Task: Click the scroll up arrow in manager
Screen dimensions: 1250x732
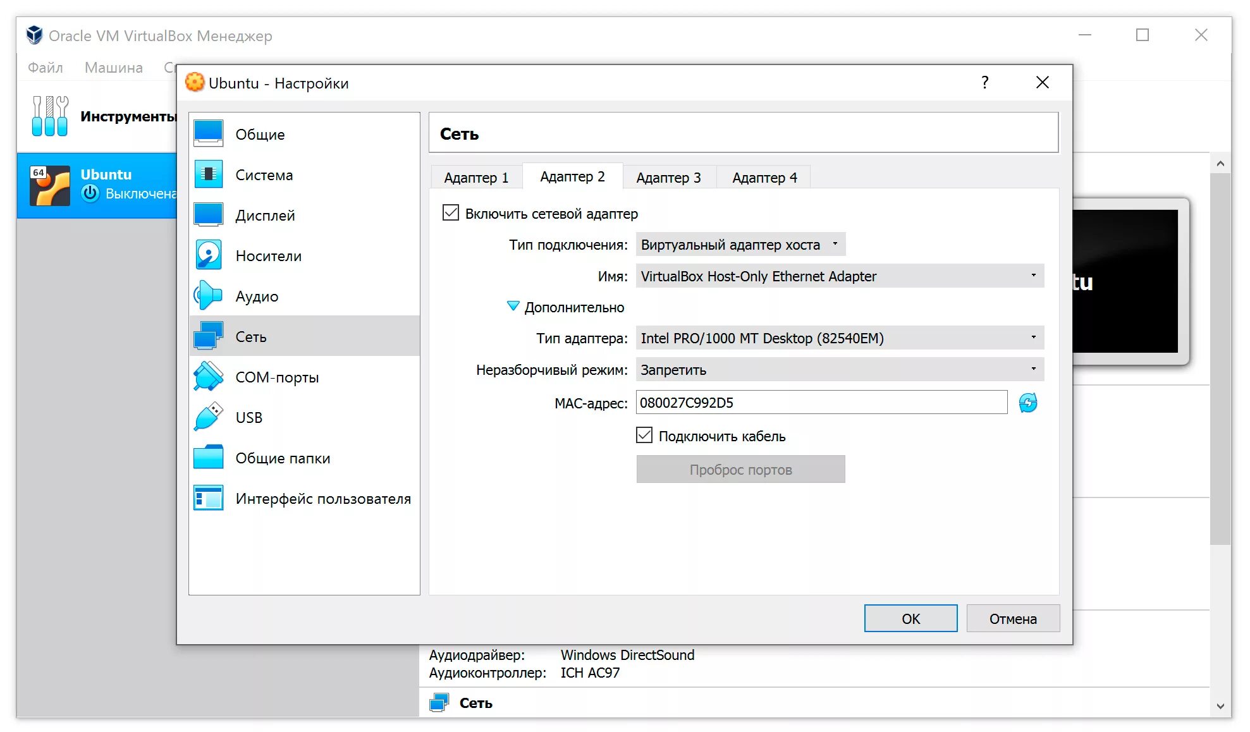Action: (1220, 164)
